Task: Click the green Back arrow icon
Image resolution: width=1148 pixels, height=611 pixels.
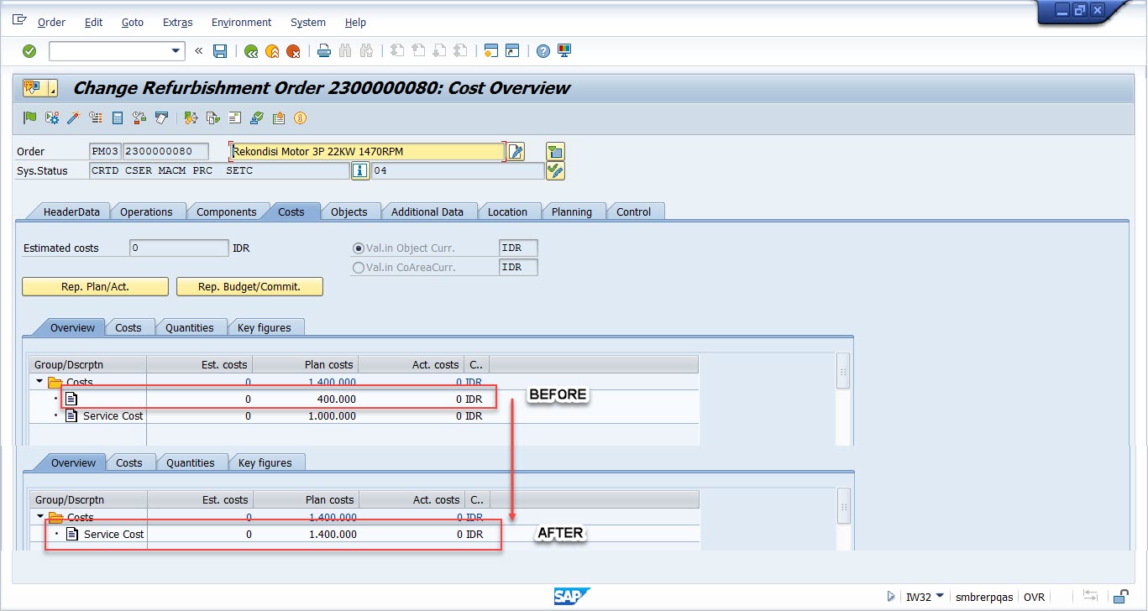Action: (x=250, y=51)
